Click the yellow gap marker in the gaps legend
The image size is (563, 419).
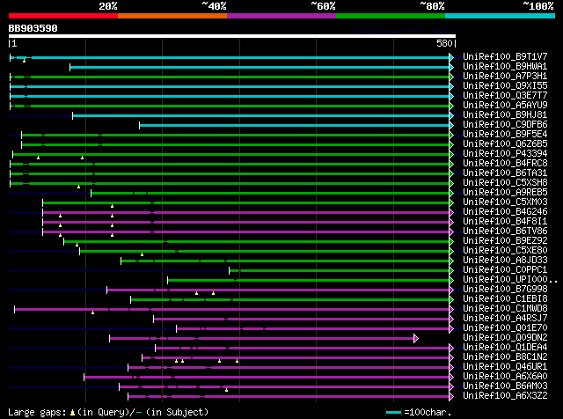tap(72, 413)
